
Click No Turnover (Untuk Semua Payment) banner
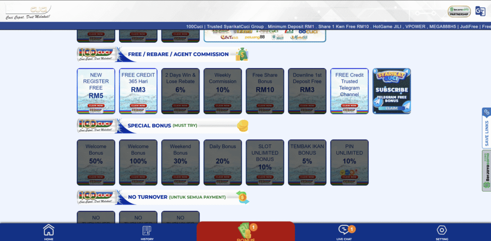pyautogui.click(x=163, y=197)
